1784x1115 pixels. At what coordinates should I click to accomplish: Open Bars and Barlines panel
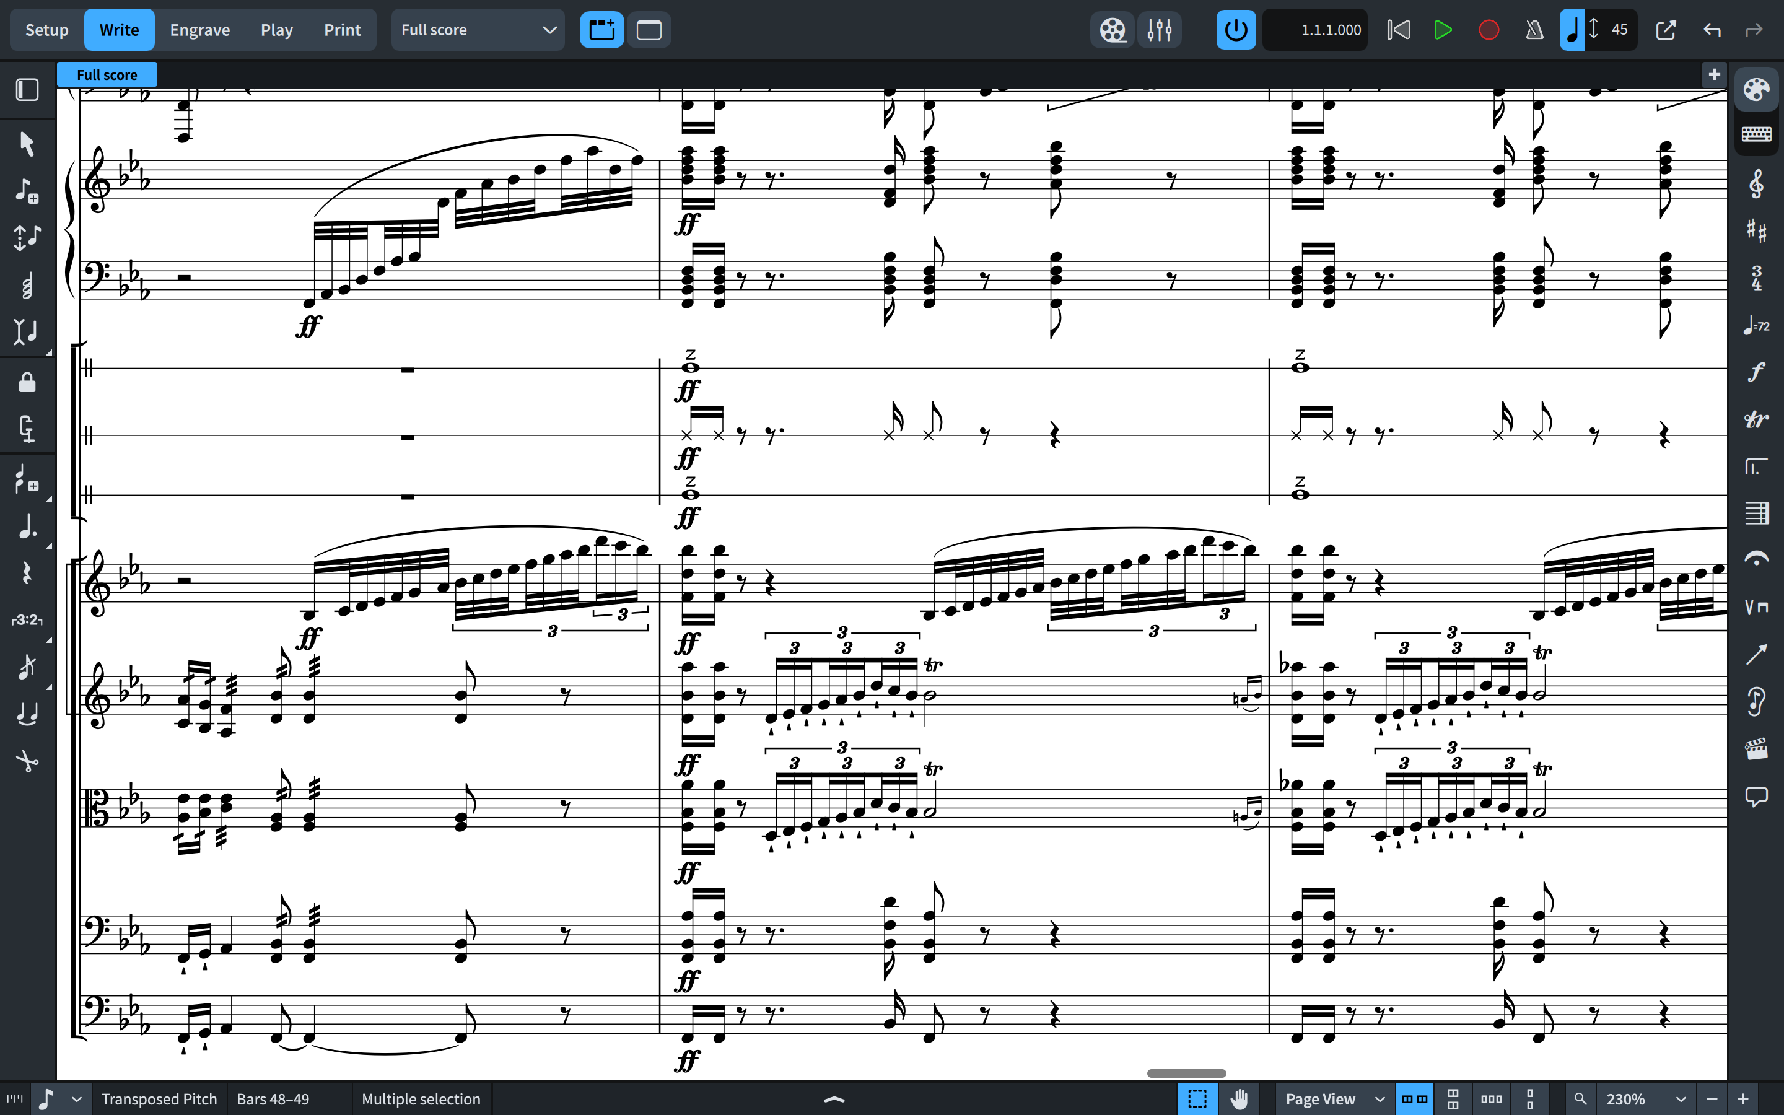point(1756,514)
